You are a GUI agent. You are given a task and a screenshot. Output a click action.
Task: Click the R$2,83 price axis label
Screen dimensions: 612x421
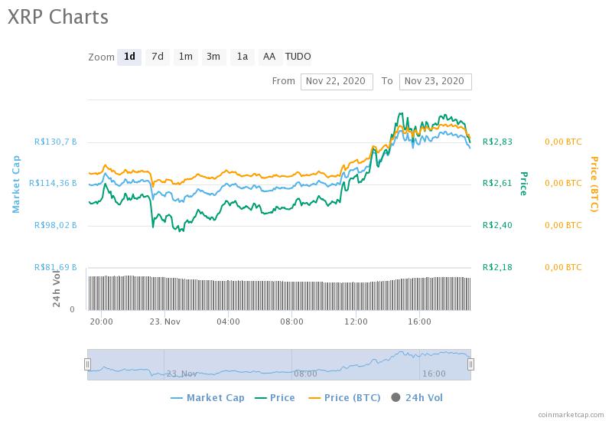click(497, 142)
